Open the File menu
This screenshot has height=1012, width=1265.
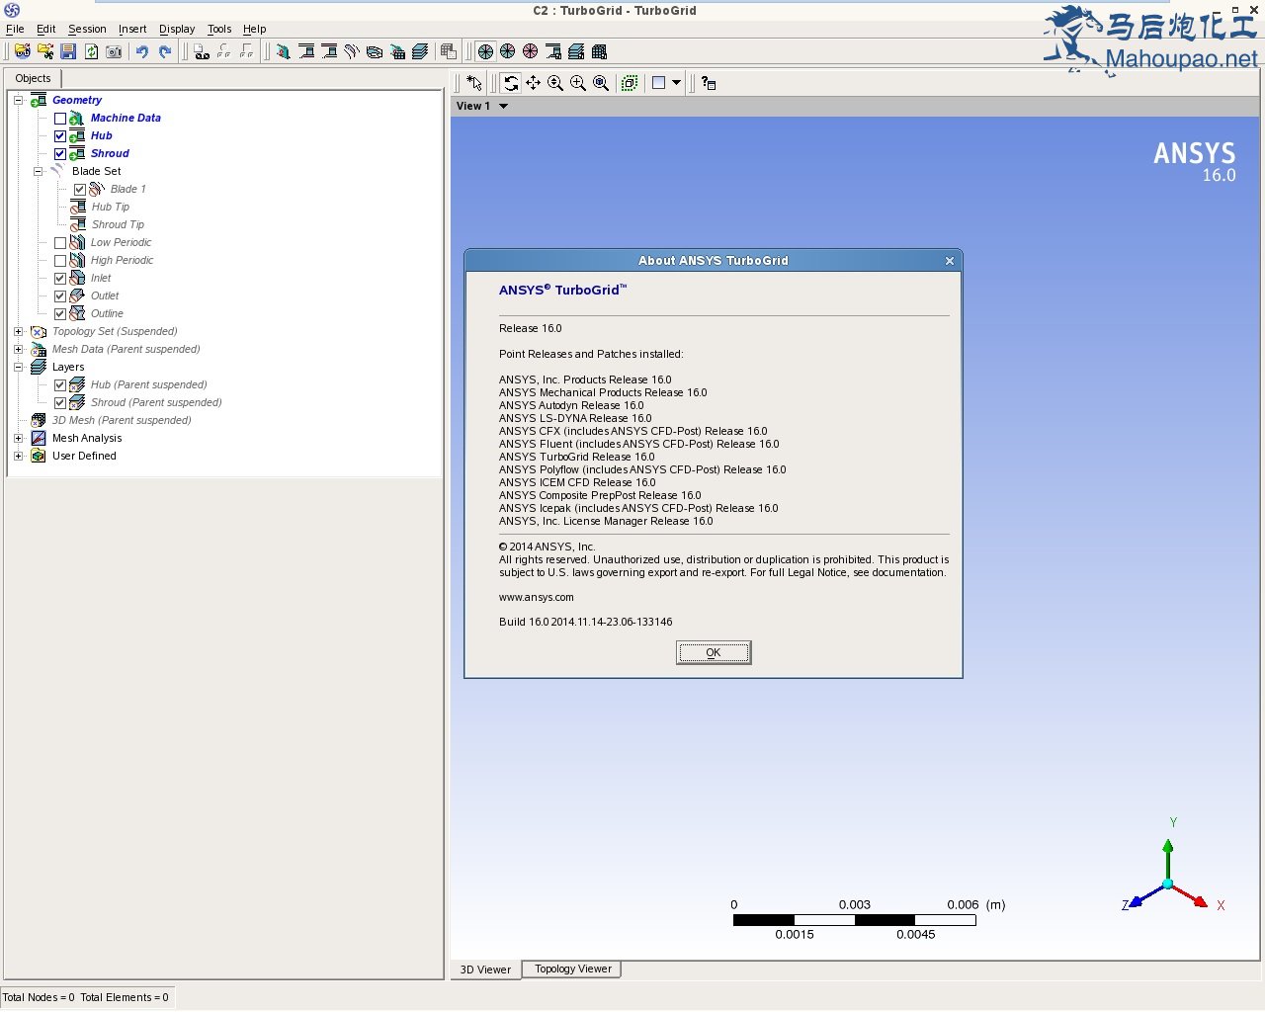[x=15, y=29]
